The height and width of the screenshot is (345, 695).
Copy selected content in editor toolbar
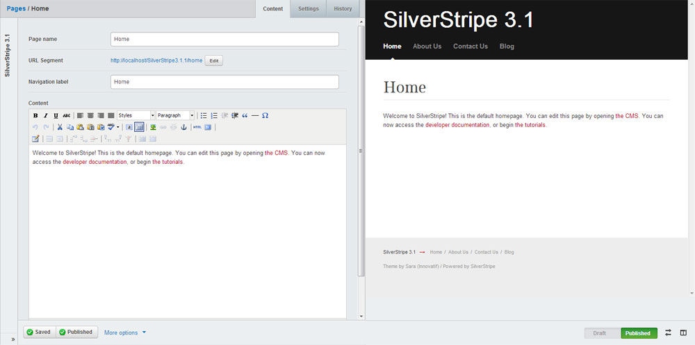coord(70,127)
